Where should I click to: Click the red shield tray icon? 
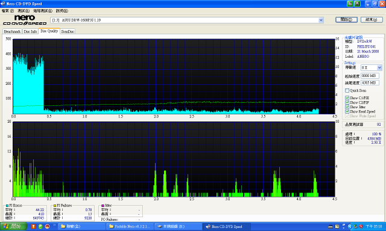pyautogui.click(x=361, y=227)
